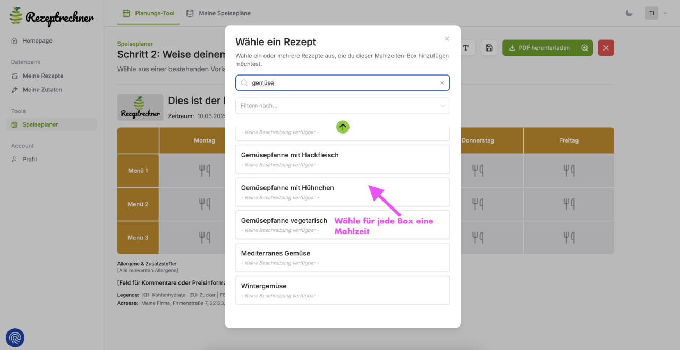This screenshot has height=350, width=680.
Task: Expand the TI user account menu
Action: pos(656,13)
